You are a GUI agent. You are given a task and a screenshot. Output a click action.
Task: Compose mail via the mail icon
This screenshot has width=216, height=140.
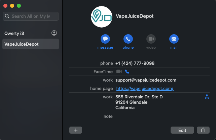(x=174, y=39)
